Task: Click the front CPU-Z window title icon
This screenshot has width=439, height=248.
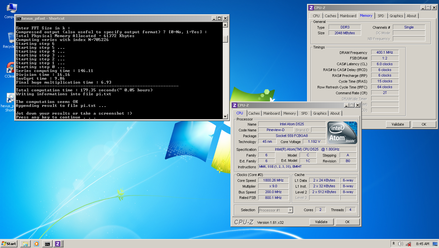Action: click(235, 105)
